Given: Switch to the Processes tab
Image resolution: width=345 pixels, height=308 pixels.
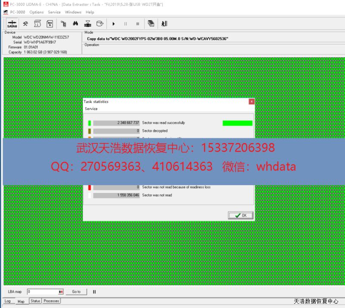Looking at the screenshot, I should pos(51,301).
